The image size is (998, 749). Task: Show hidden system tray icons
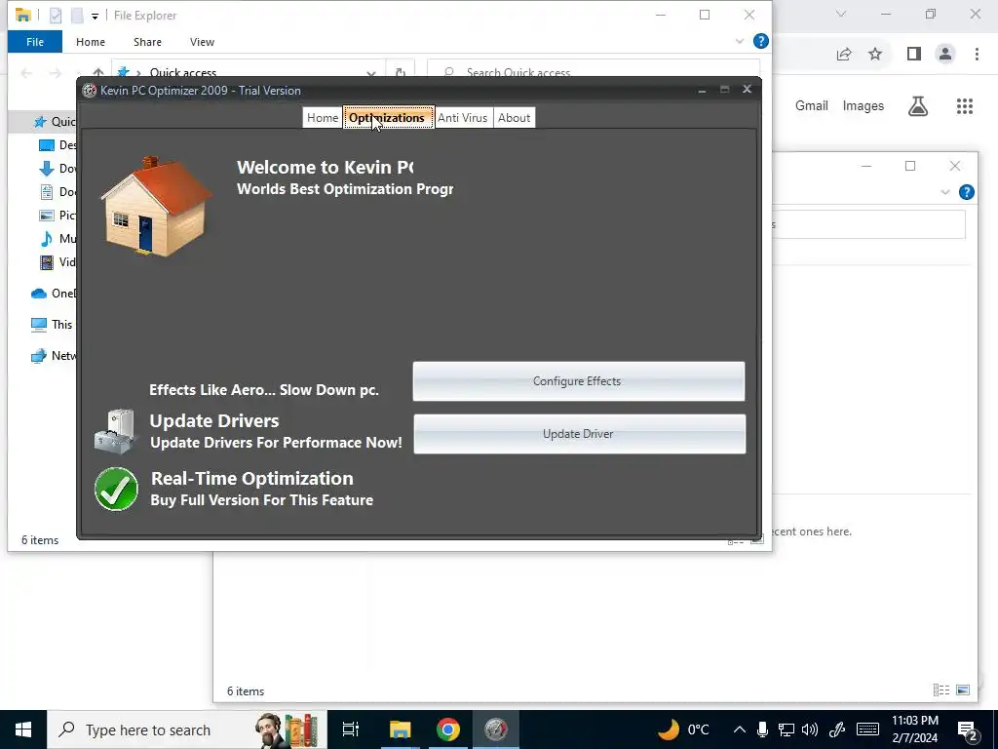point(740,729)
